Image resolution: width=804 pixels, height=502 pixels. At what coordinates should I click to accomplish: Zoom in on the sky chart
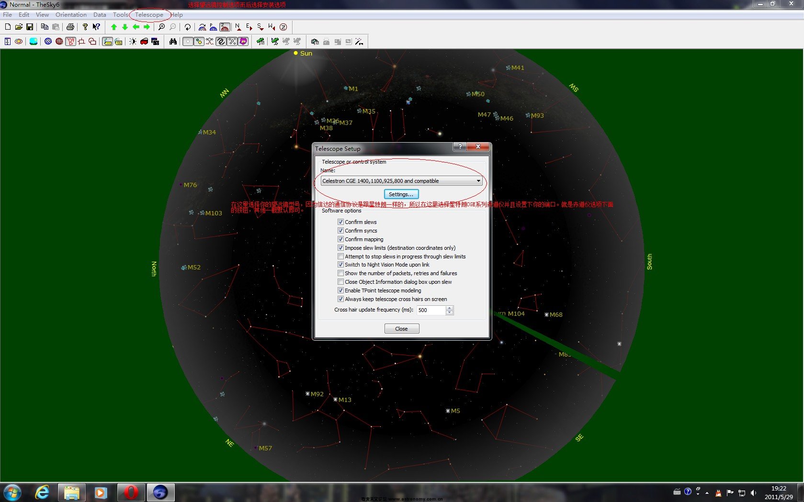(x=162, y=27)
